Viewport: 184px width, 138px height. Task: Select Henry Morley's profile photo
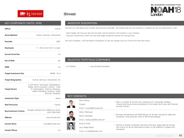point(71,104)
